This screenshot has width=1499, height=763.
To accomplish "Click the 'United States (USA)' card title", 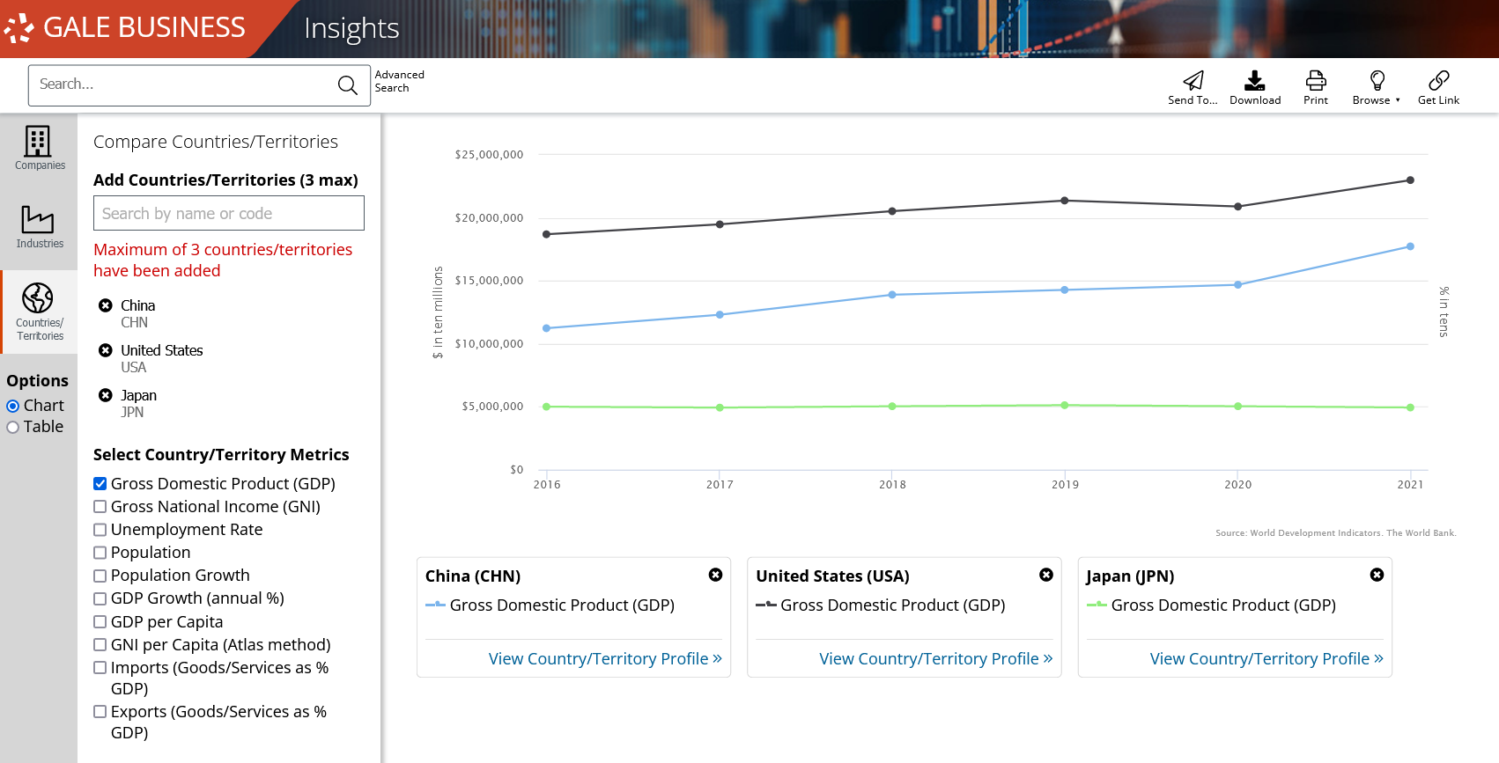I will pyautogui.click(x=832, y=576).
